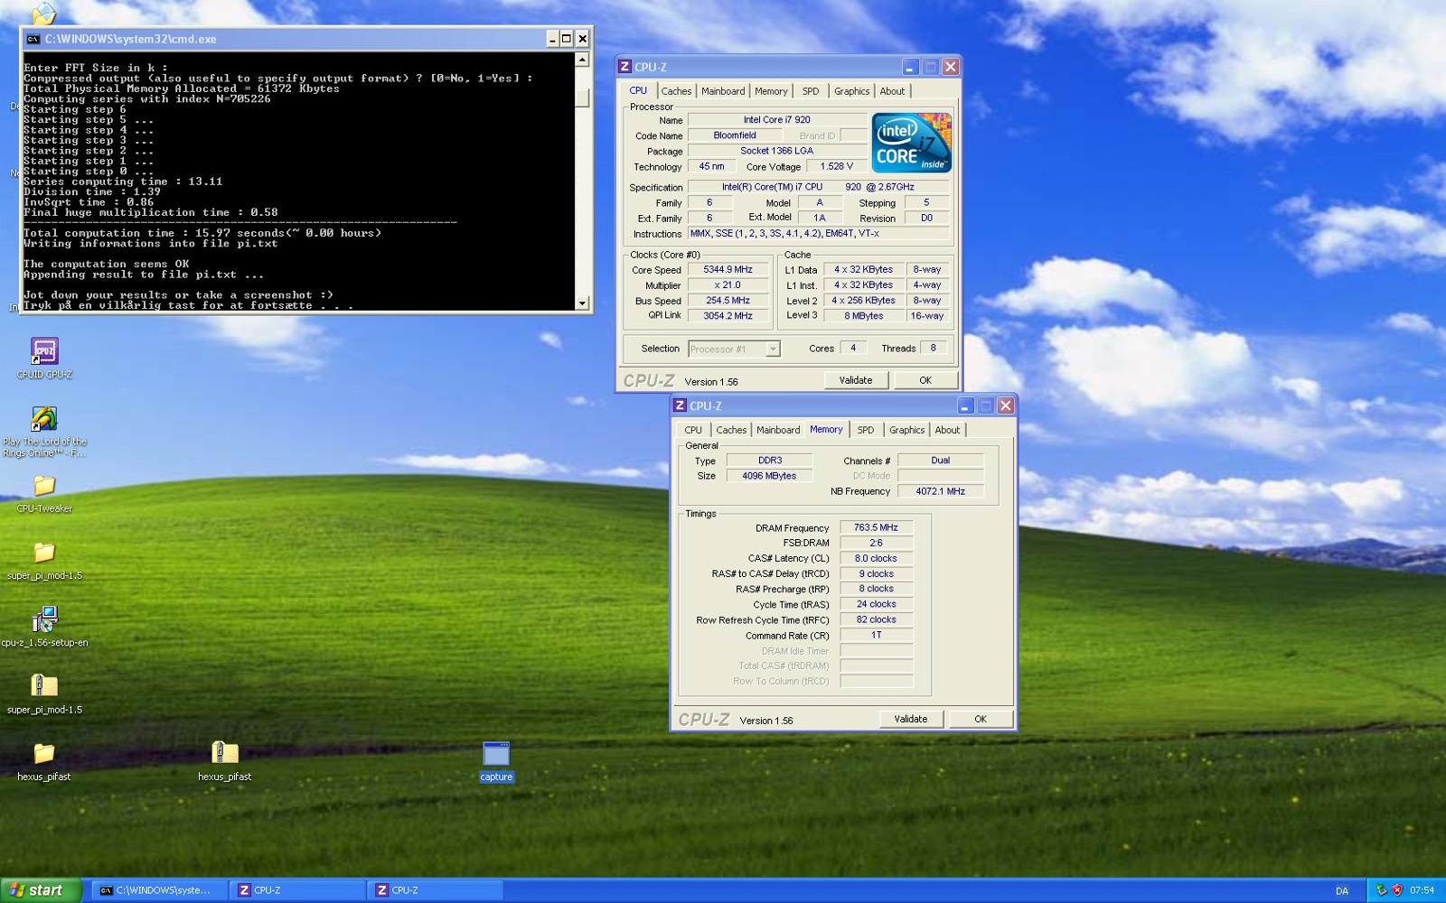The height and width of the screenshot is (903, 1446).
Task: Click the QPI Link 3054.2 MHz value
Action: click(728, 316)
